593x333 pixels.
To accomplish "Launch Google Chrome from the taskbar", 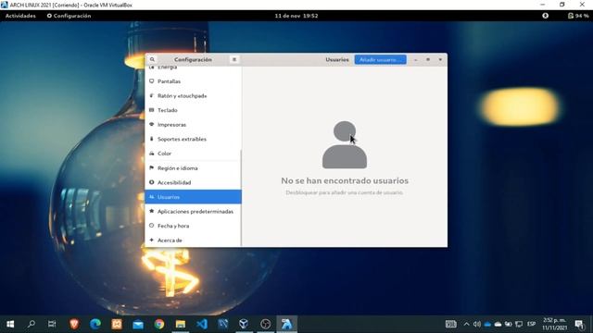I will tap(159, 324).
